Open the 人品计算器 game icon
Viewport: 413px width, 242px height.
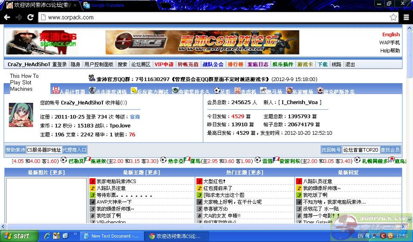tap(56, 90)
